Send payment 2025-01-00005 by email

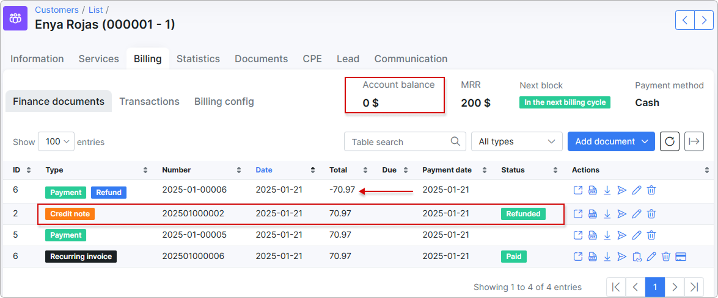[621, 235]
